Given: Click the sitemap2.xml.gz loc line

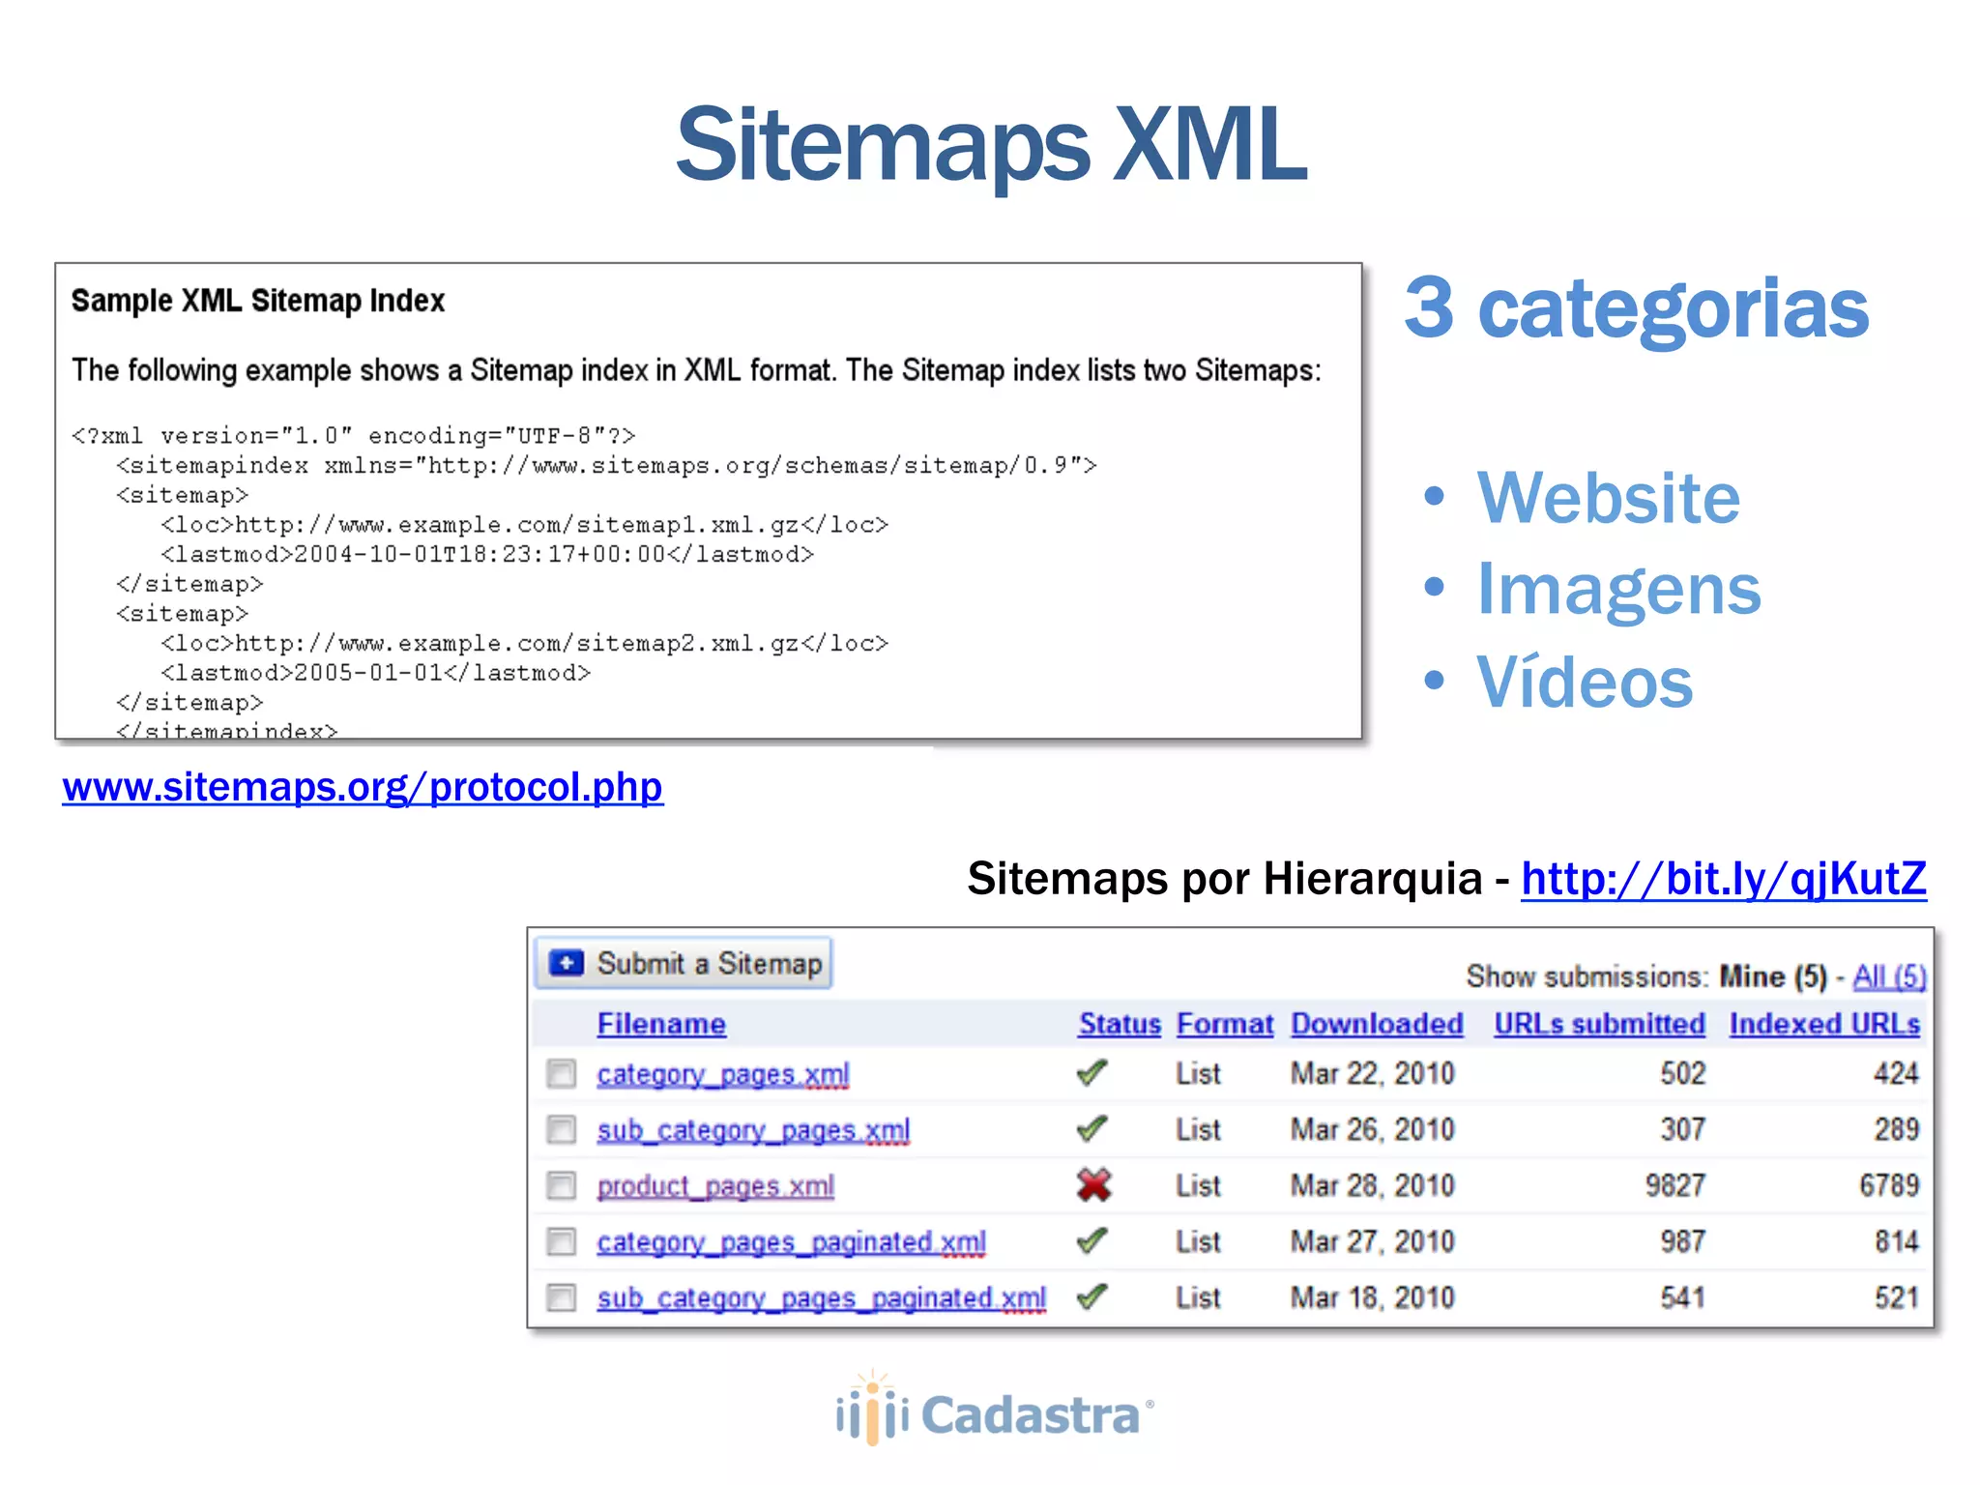Looking at the screenshot, I should pyautogui.click(x=524, y=644).
